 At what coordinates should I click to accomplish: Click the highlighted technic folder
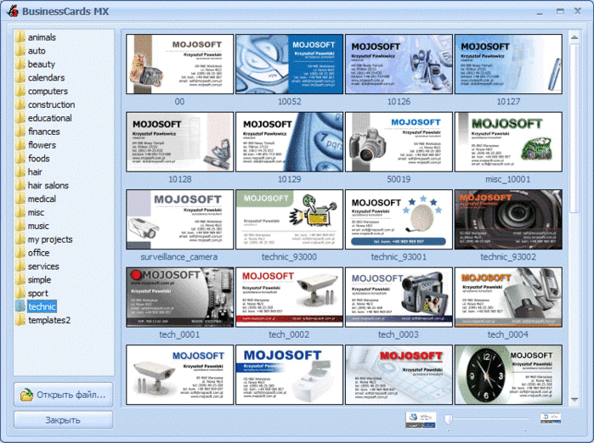[x=36, y=307]
